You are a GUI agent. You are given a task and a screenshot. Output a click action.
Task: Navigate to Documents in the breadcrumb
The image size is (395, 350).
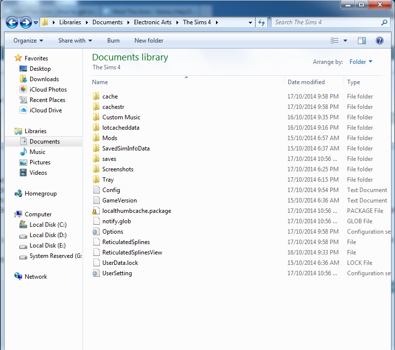[x=107, y=22]
